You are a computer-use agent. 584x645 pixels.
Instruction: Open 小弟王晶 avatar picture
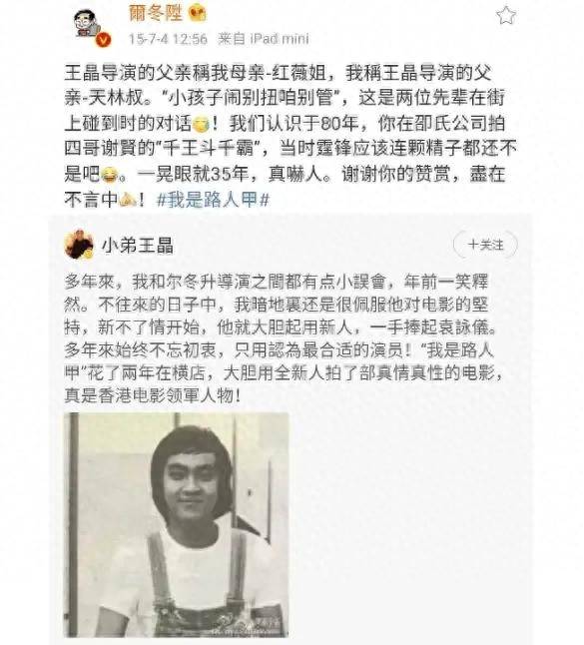(79, 245)
